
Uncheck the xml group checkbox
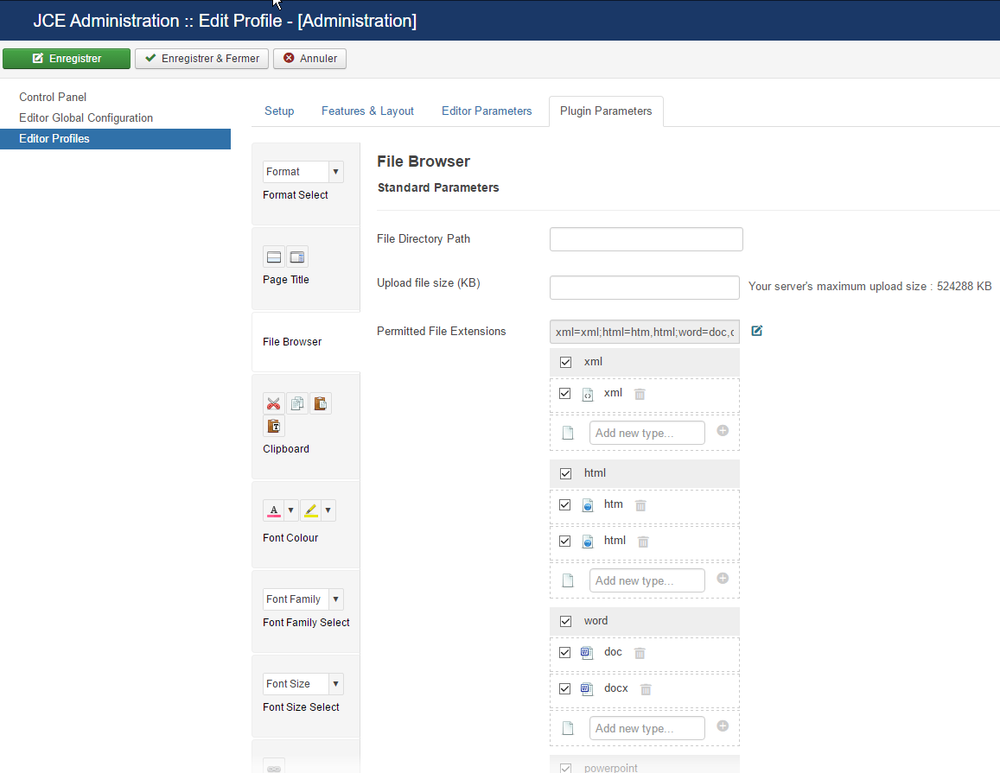pos(566,362)
